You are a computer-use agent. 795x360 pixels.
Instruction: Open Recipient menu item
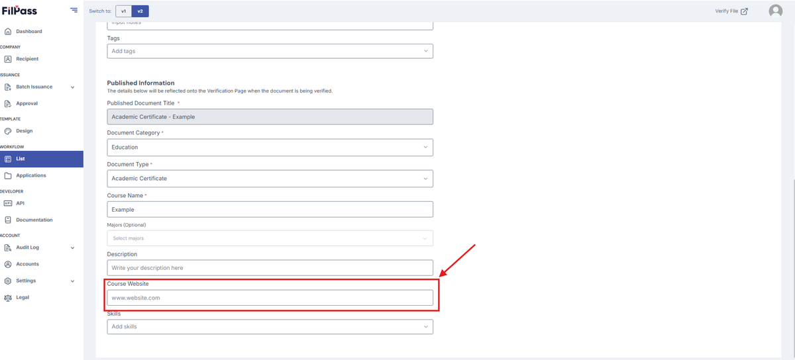[27, 59]
